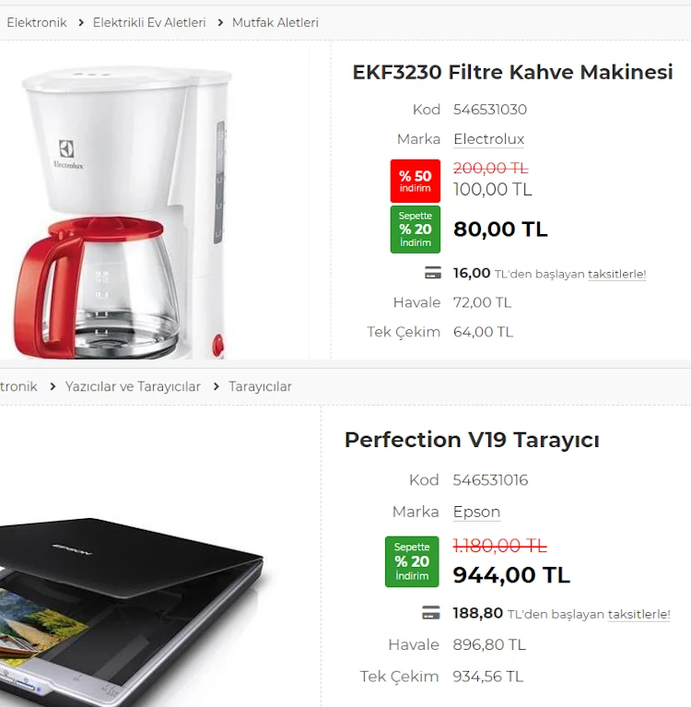Open the Epson scanner product image
The height and width of the screenshot is (707, 691).
(x=131, y=611)
